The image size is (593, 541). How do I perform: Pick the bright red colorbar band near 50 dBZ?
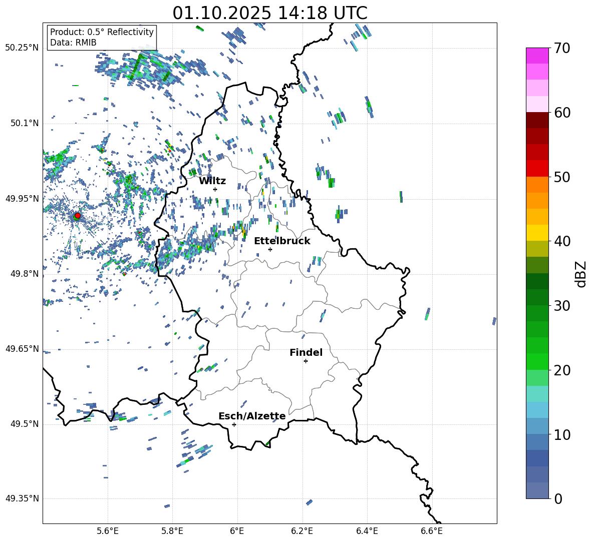[x=537, y=168]
